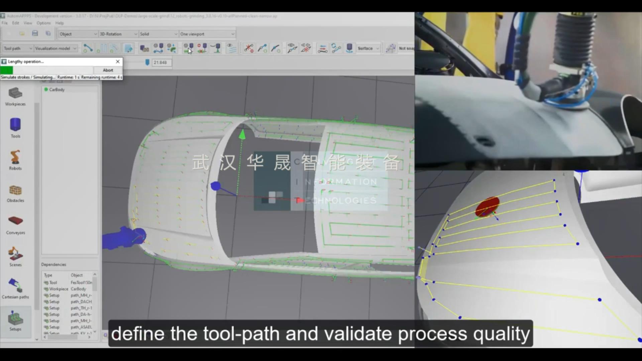Screen dimensions: 642x361
Task: Expand the Object selection dropdown
Action: pyautogui.click(x=78, y=34)
